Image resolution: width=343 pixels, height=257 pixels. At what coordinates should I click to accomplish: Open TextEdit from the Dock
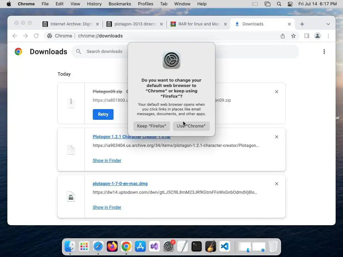[183, 247]
